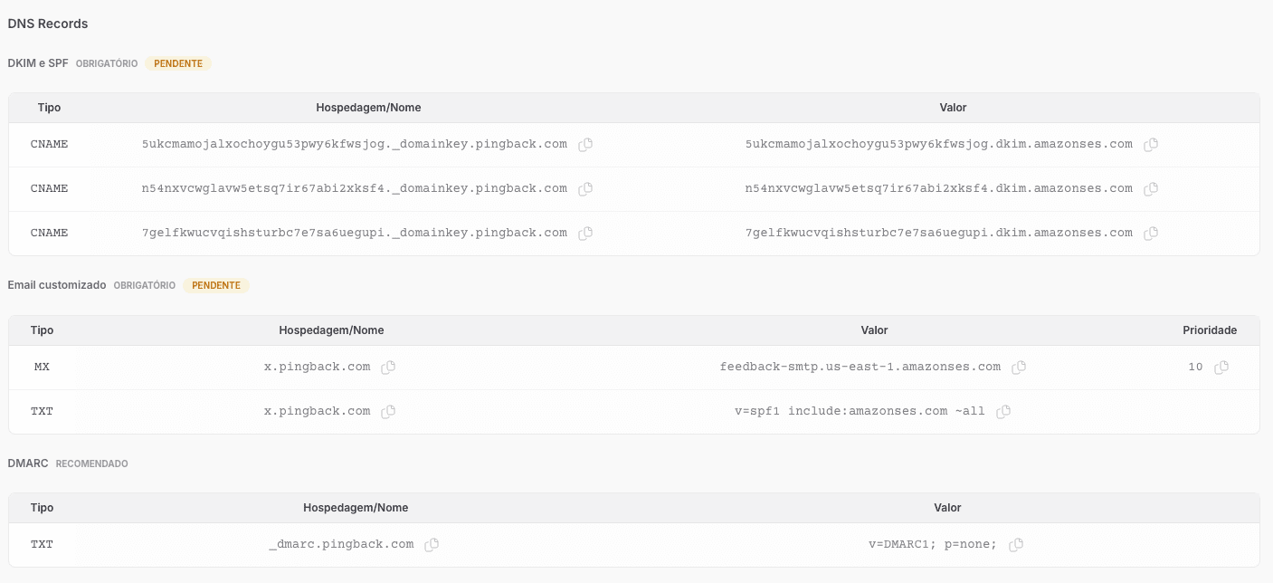Copy the DMARC v=DMARC1 value
The image size is (1273, 583).
coord(1015,544)
